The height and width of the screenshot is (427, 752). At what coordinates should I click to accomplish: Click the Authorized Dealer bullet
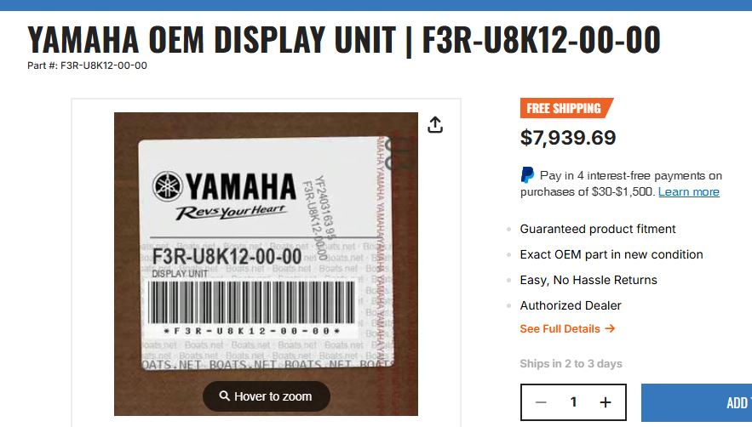pos(571,305)
